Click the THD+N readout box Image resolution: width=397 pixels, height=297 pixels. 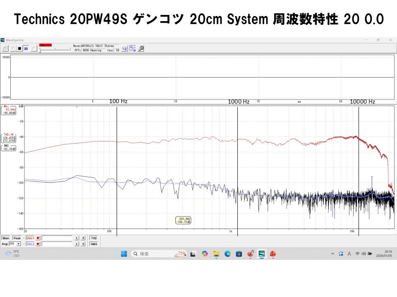(x=9, y=138)
